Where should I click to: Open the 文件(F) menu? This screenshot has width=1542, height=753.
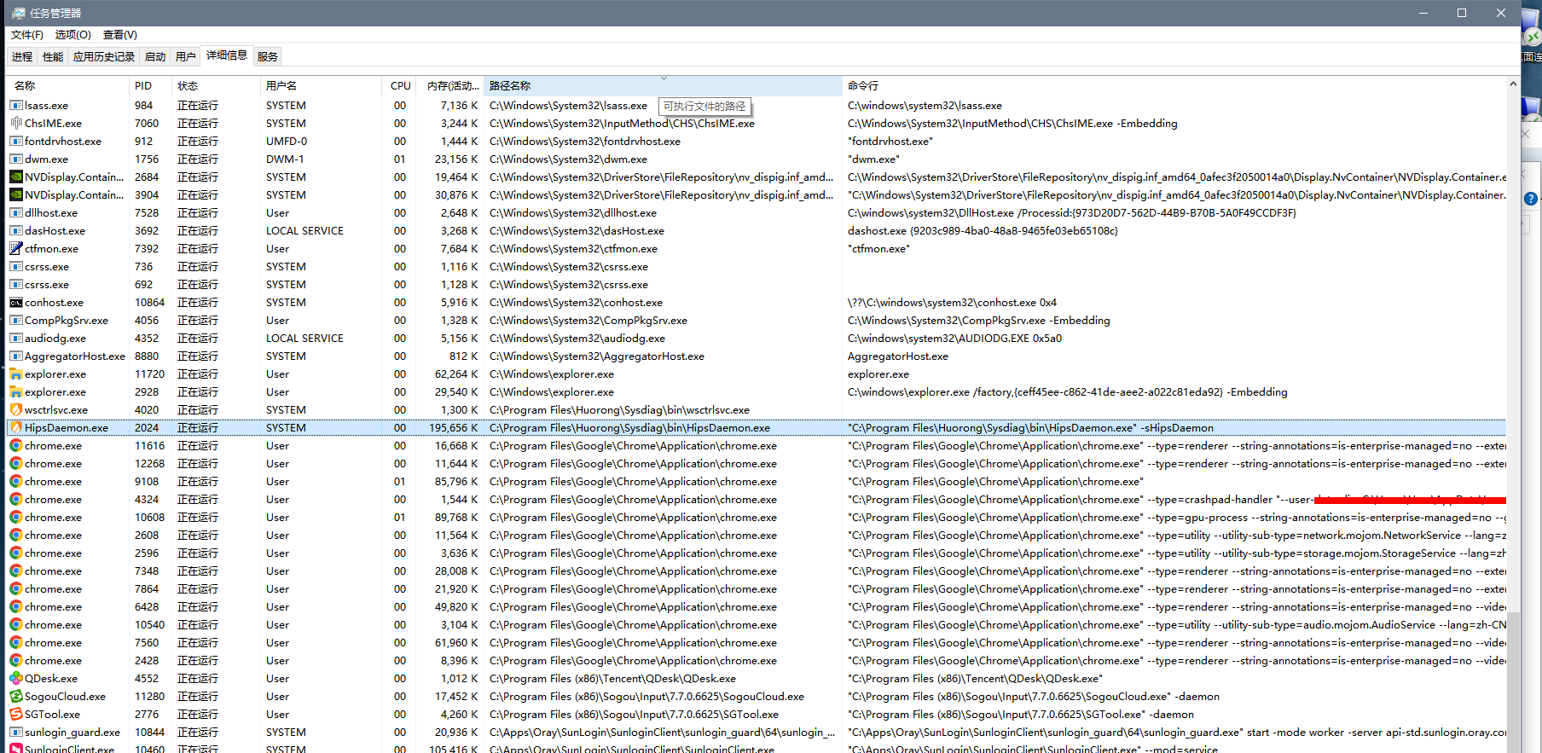click(x=27, y=35)
